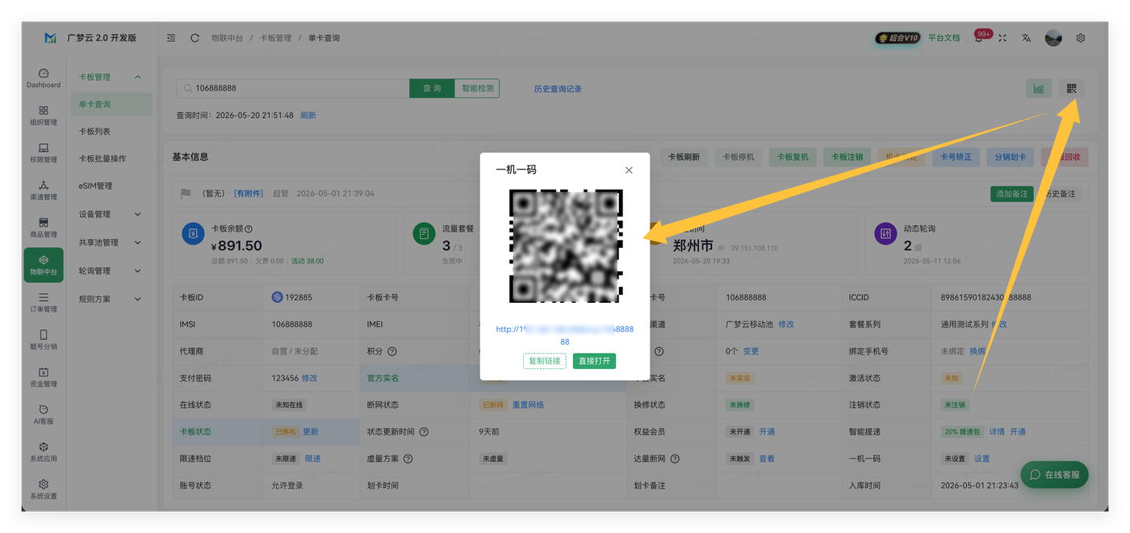Click the green 查询 button
1130x533 pixels.
click(x=432, y=89)
